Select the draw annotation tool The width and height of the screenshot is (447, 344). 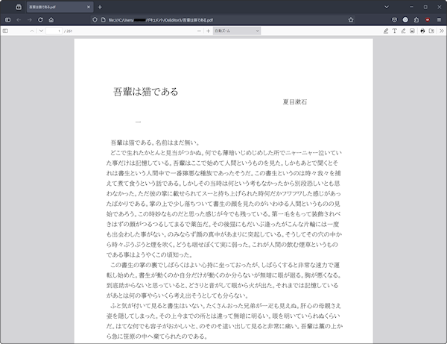click(403, 31)
